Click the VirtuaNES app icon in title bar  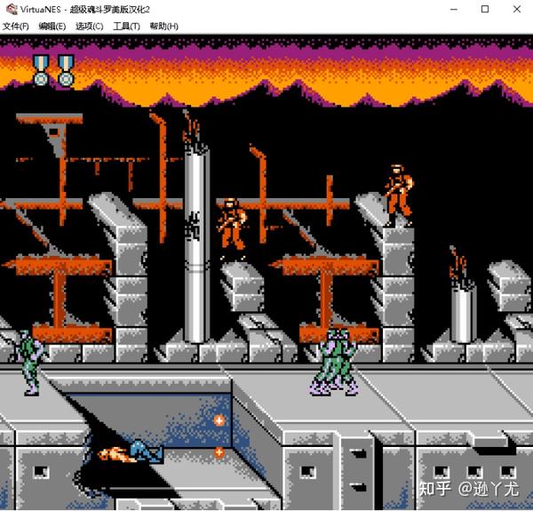[x=12, y=9]
